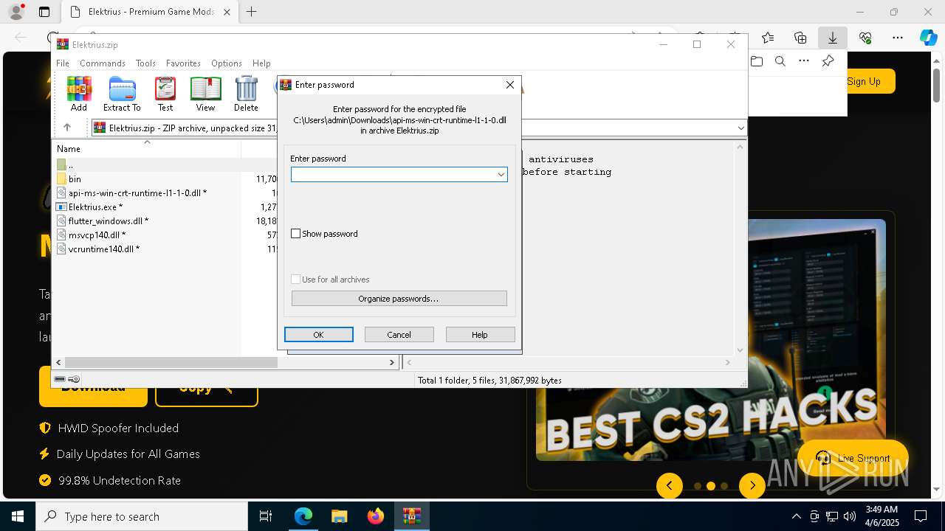
Task: Open browser profile avatar icon
Action: pos(16,12)
